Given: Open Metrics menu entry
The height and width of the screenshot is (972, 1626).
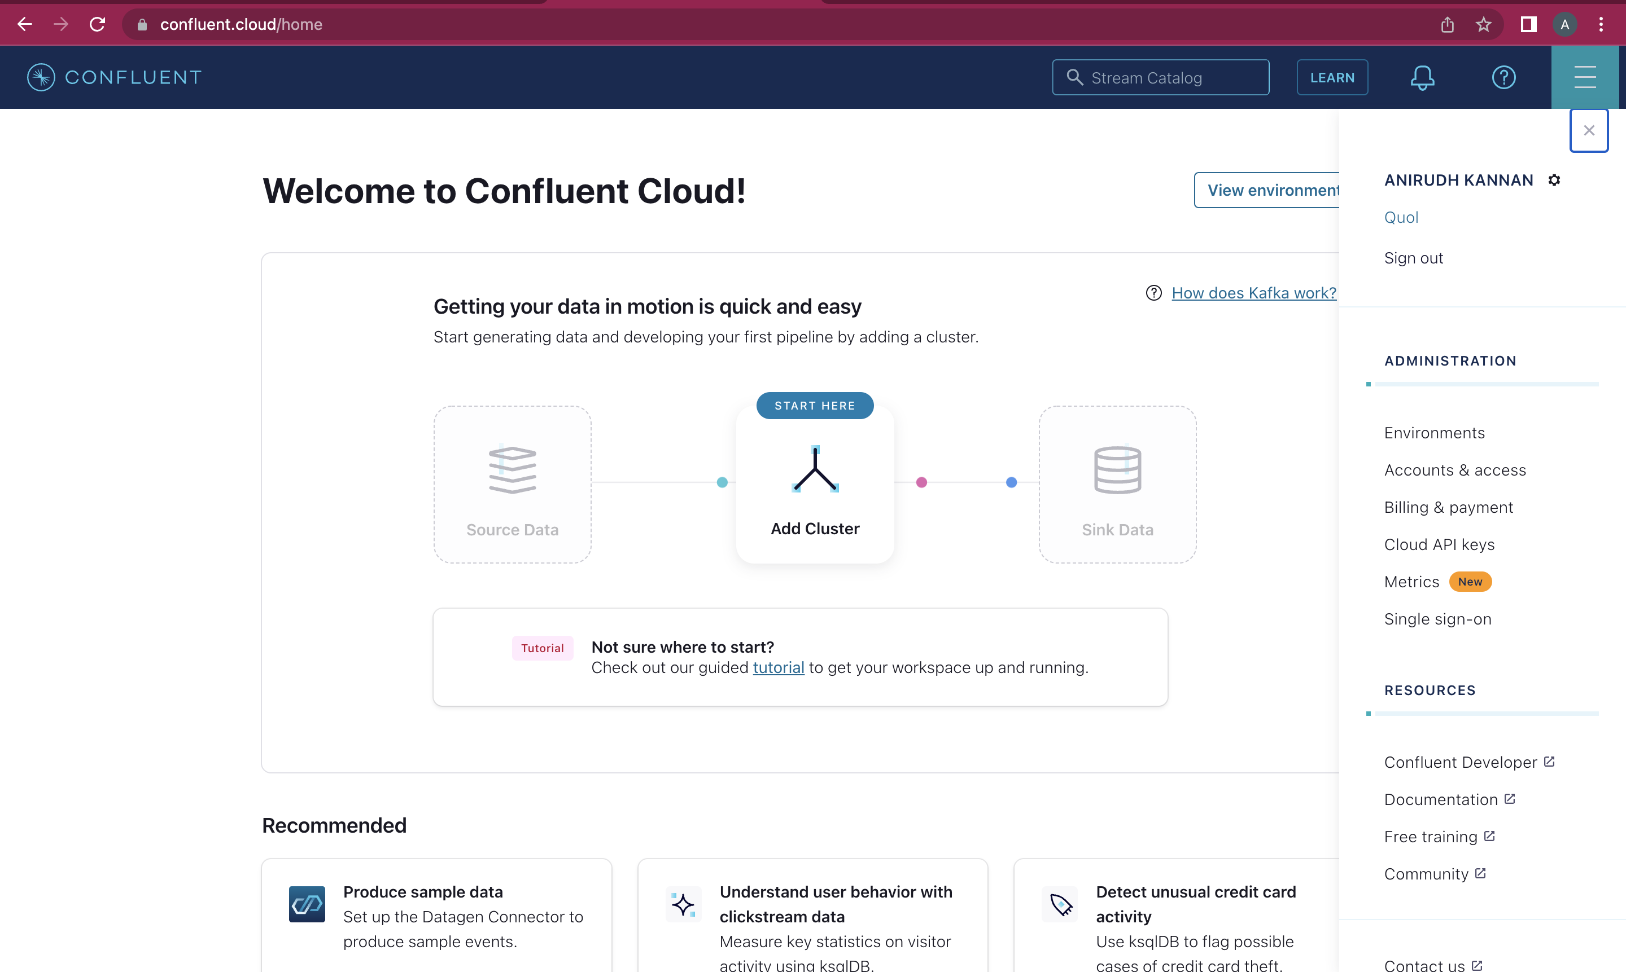Looking at the screenshot, I should [x=1411, y=582].
